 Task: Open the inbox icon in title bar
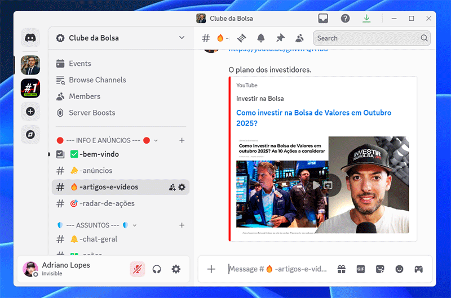(x=323, y=19)
